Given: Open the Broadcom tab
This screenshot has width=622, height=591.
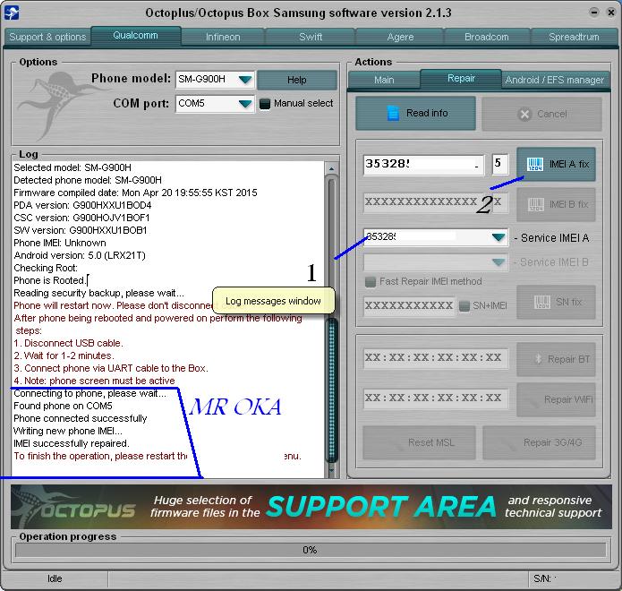Looking at the screenshot, I should click(487, 37).
